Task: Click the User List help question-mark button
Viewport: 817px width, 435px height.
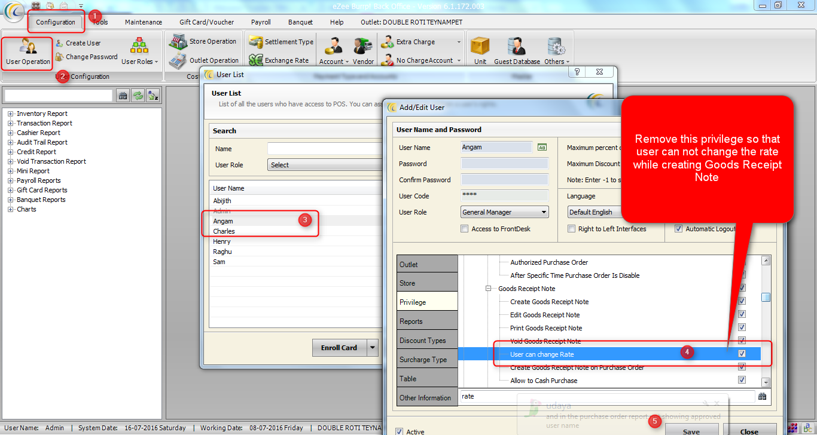Action: click(577, 72)
